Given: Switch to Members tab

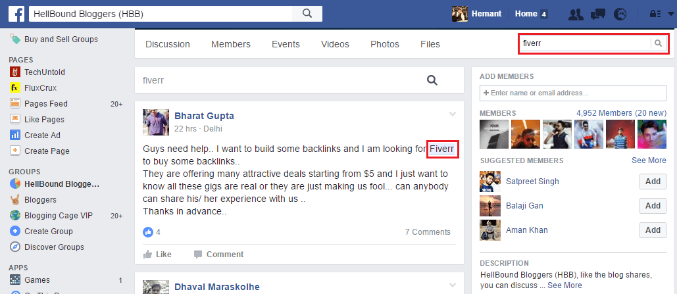Looking at the screenshot, I should click(x=230, y=44).
